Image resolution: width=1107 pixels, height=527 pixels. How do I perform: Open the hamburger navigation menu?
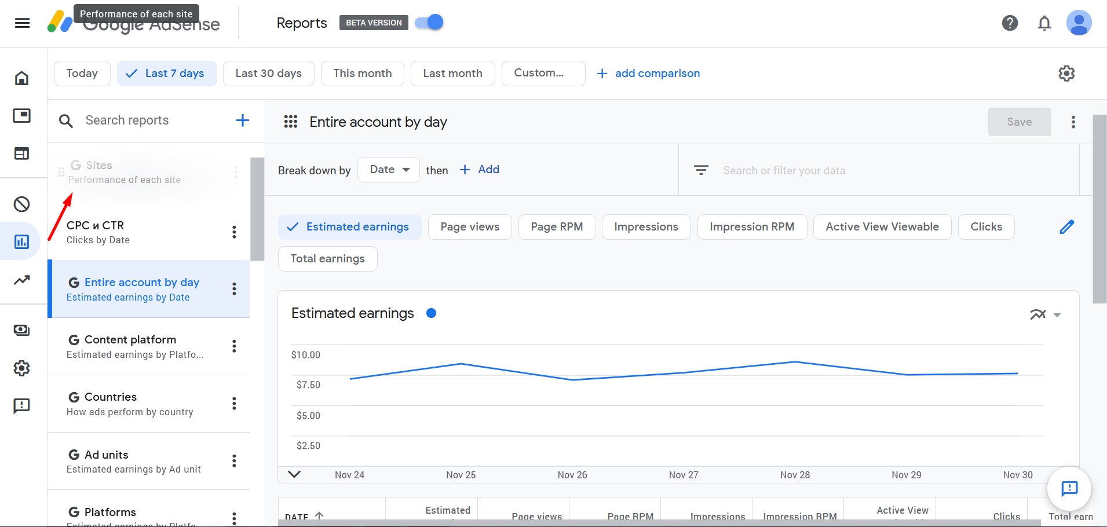pyautogui.click(x=23, y=23)
